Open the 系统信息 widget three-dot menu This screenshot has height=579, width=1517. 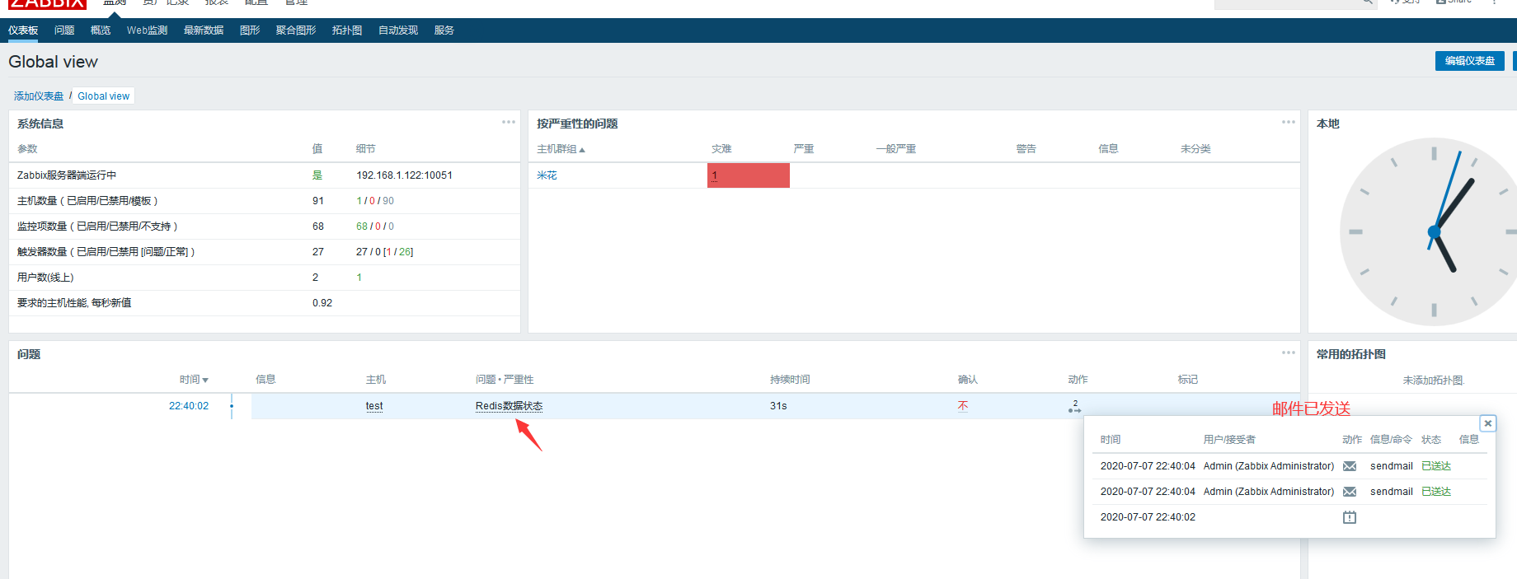click(x=508, y=123)
